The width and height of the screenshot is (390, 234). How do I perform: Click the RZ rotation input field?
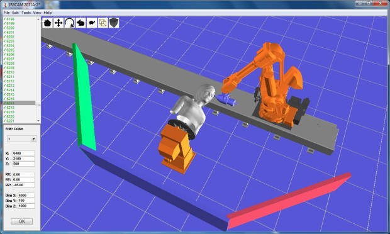coord(24,185)
